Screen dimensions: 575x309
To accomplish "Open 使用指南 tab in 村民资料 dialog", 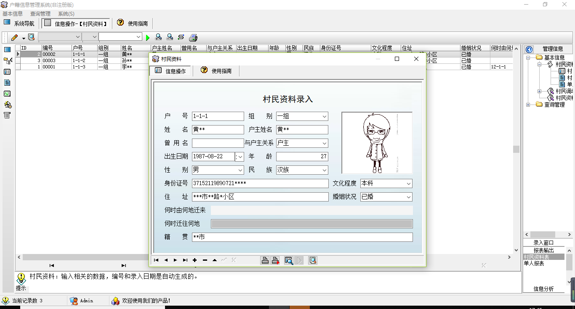I will click(216, 71).
